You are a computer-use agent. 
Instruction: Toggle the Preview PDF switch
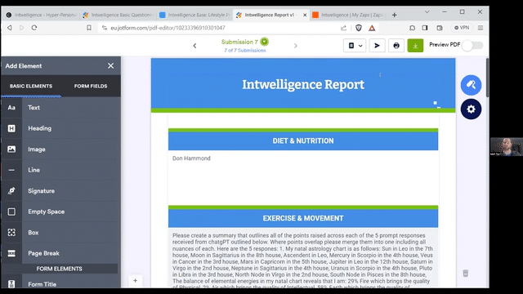coord(473,46)
